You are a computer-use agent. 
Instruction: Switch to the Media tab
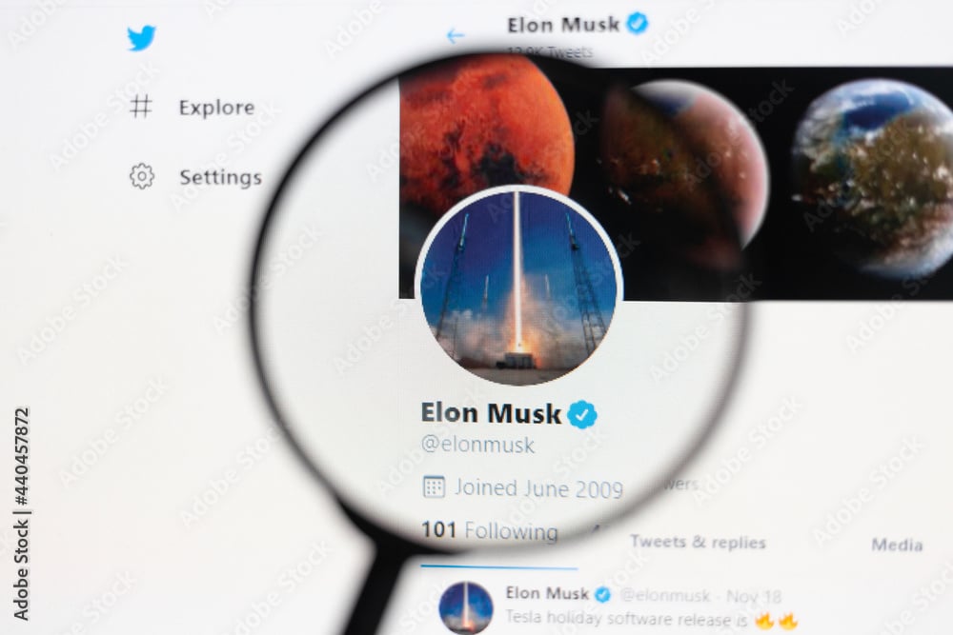coord(897,545)
